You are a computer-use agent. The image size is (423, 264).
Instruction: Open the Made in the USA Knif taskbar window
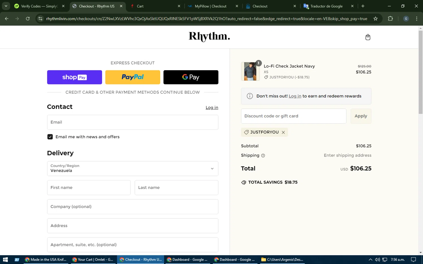click(46, 259)
